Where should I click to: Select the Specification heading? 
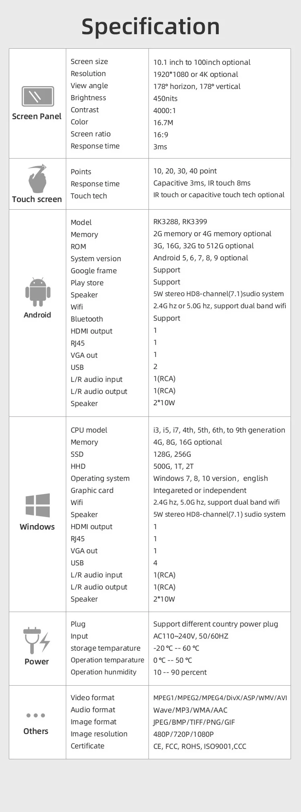(150, 27)
